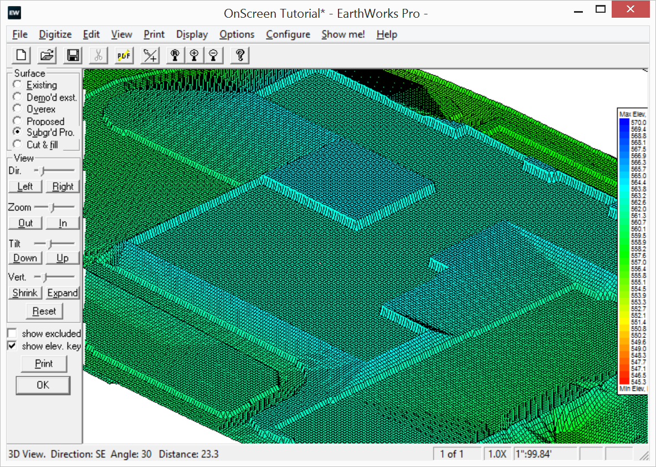This screenshot has width=656, height=467.
Task: Click the New file toolbar icon
Action: click(21, 55)
